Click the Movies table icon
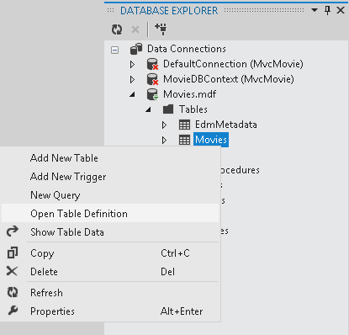Viewport: 349px width, 335px height. coord(184,140)
